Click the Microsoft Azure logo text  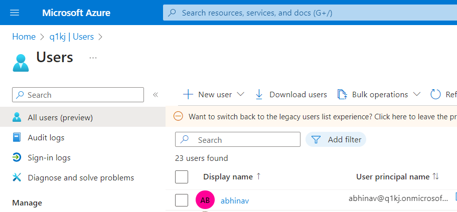click(x=76, y=13)
